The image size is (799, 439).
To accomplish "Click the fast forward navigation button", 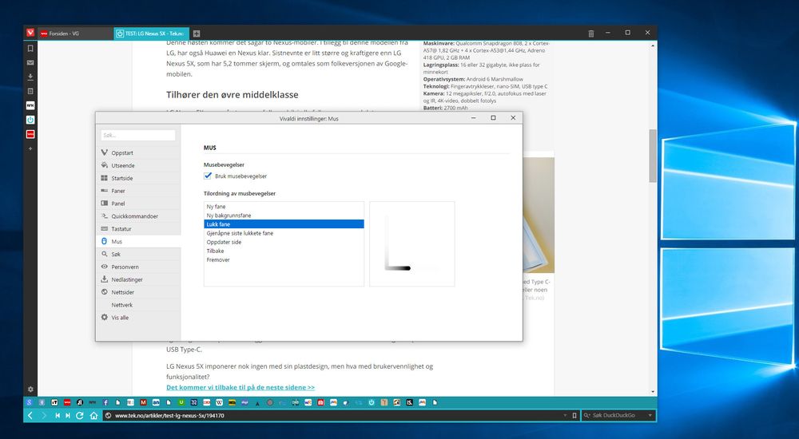I will [68, 416].
